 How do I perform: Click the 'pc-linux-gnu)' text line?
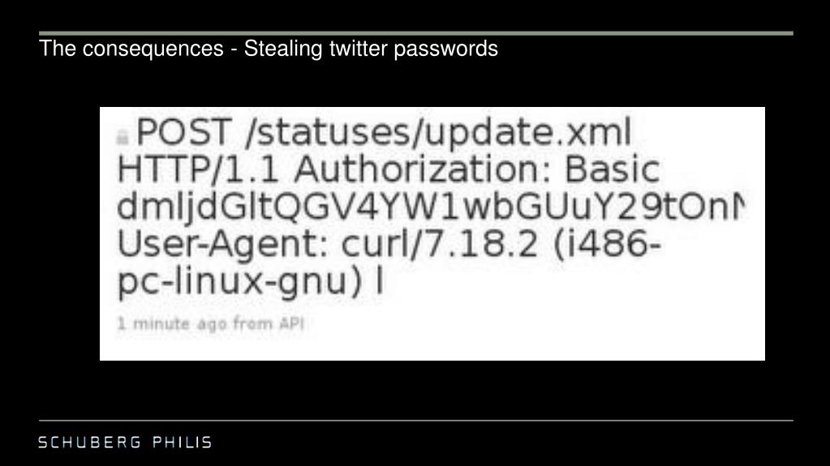coord(240,282)
